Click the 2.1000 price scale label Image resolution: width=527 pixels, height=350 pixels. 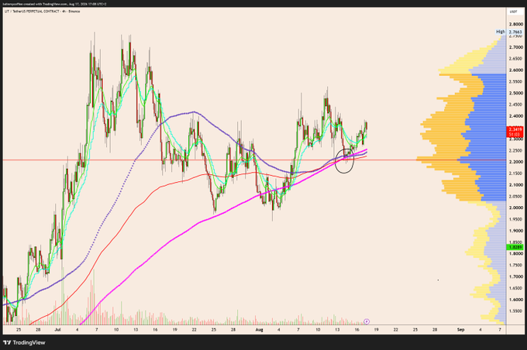(x=515, y=185)
